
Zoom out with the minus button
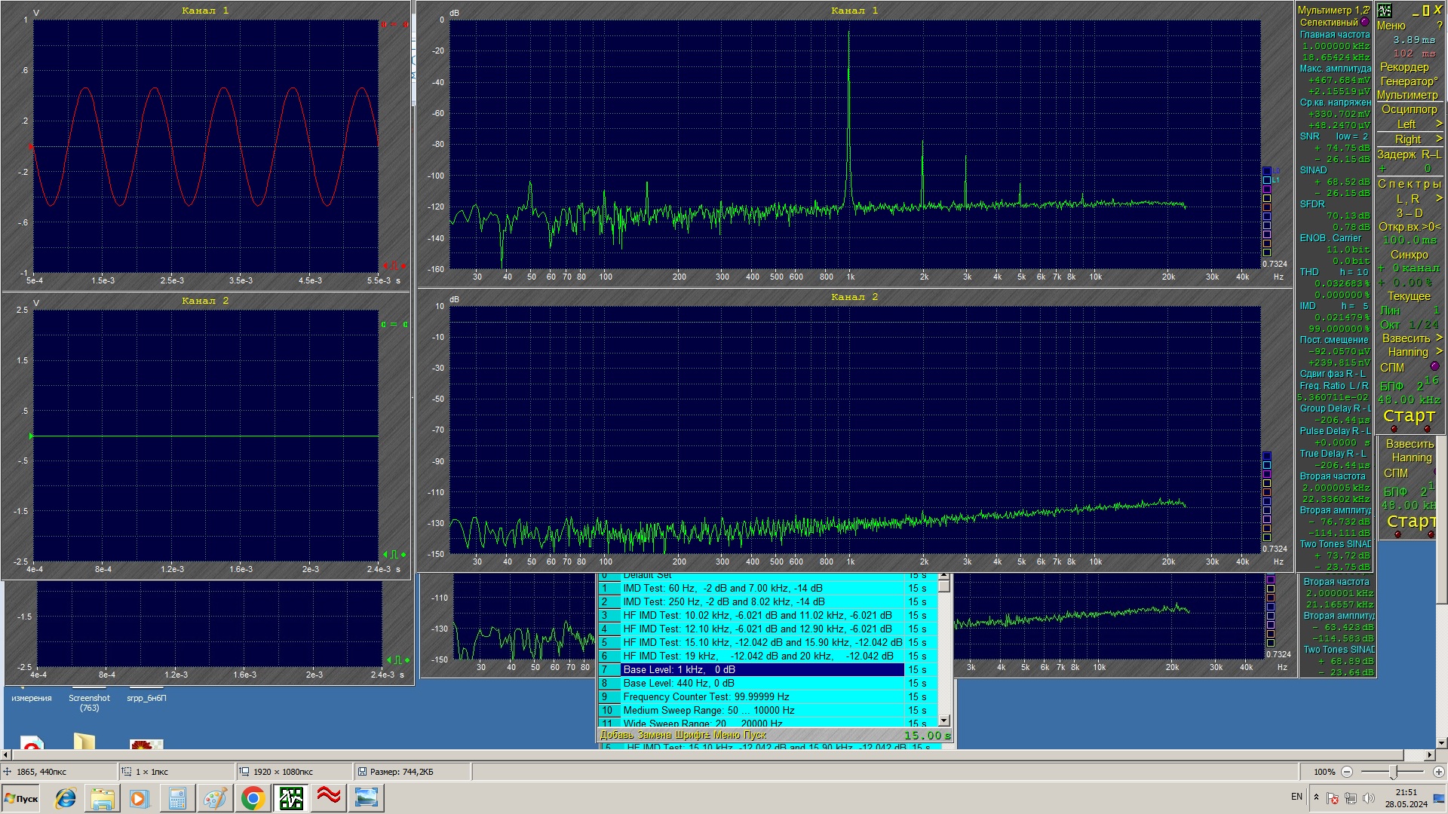click(1347, 772)
